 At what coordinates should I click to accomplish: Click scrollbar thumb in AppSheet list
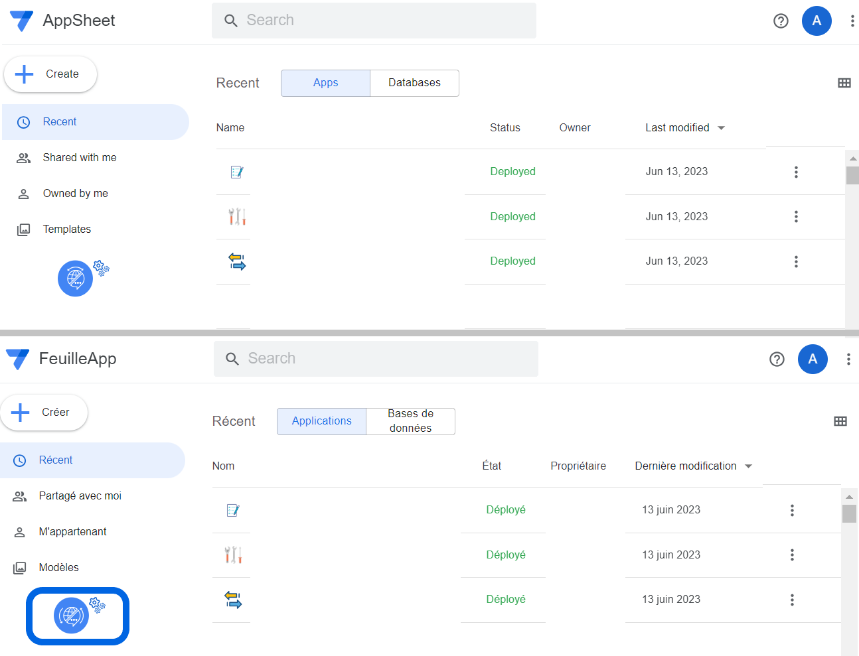(x=853, y=175)
